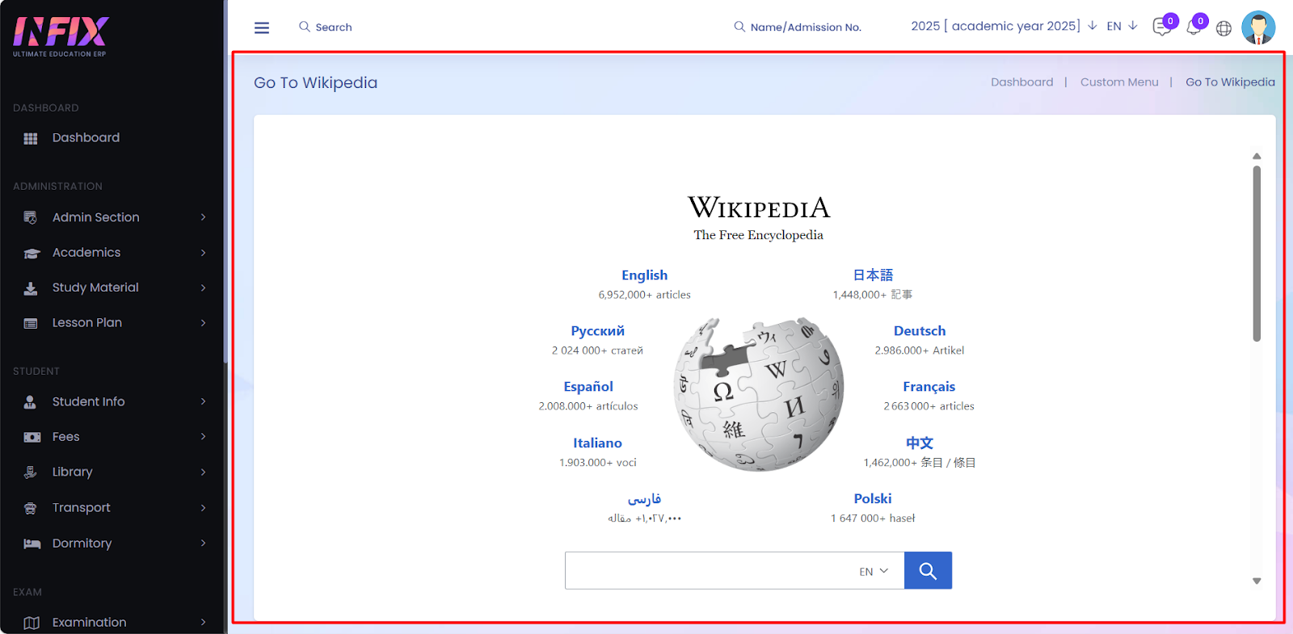Click the Lesson Plan icon

[x=31, y=323]
